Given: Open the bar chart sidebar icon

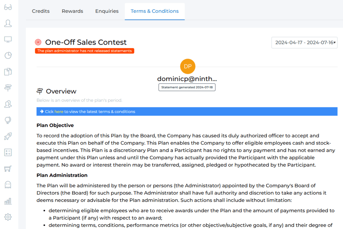Looking at the screenshot, I should coord(8,201).
